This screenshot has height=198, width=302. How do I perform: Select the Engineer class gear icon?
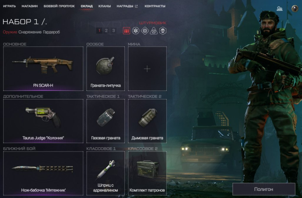(145, 31)
